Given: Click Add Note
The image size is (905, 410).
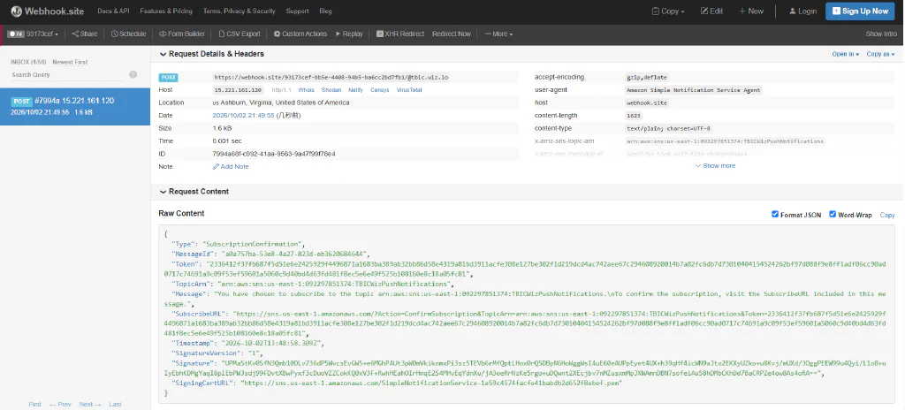Looking at the screenshot, I should click(231, 166).
